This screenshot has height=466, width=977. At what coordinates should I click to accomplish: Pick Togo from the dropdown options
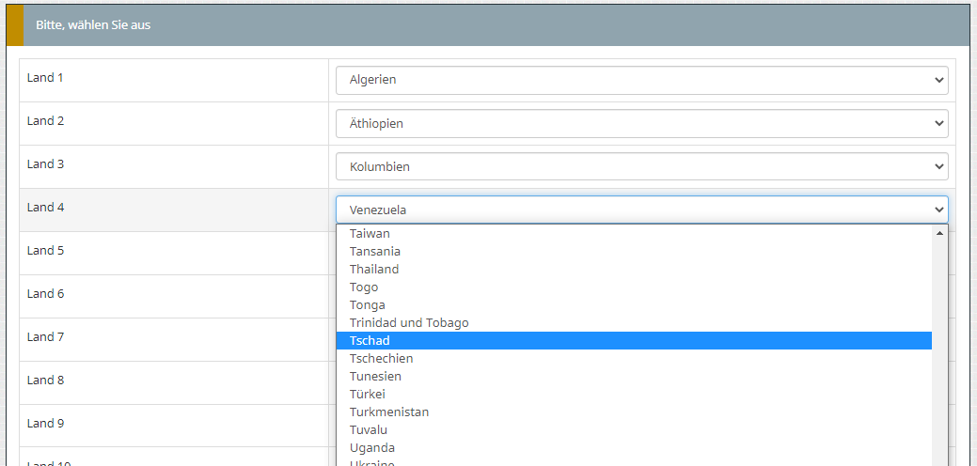[x=364, y=287]
